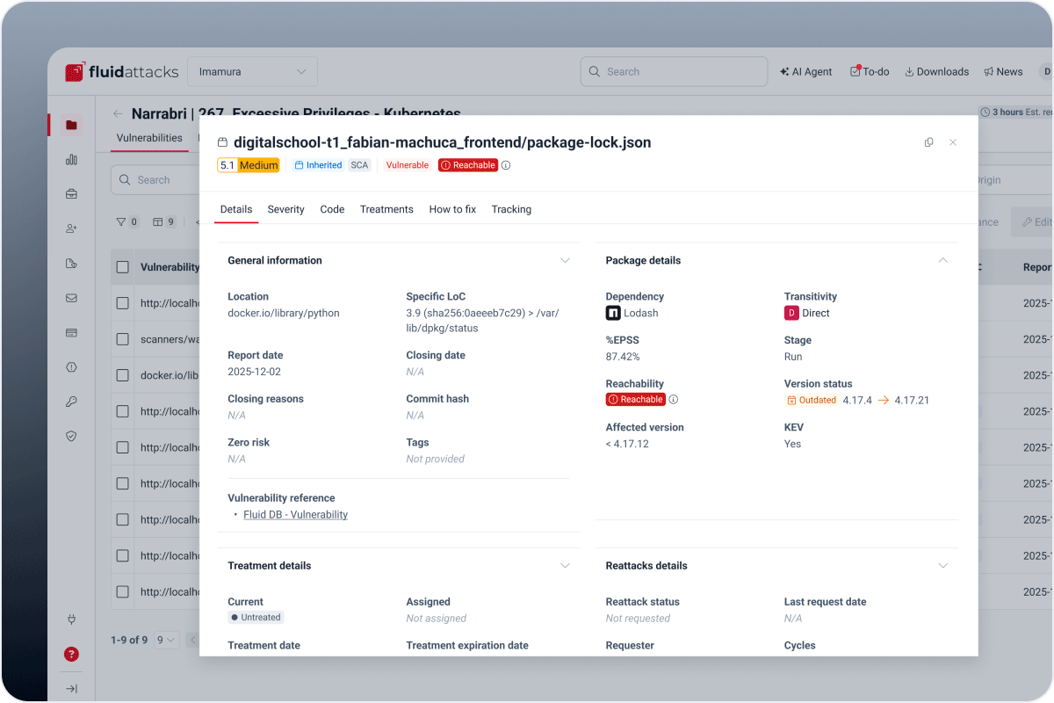Collapse the Package details section

[943, 260]
